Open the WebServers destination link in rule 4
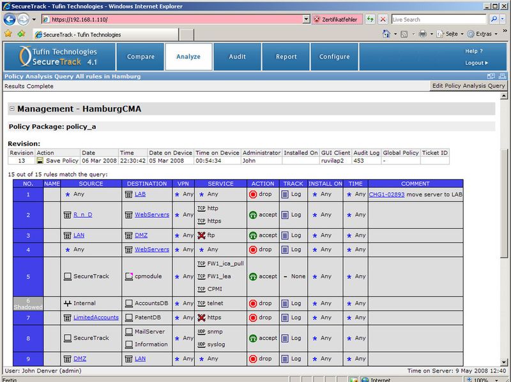The height and width of the screenshot is (382, 511). point(152,249)
